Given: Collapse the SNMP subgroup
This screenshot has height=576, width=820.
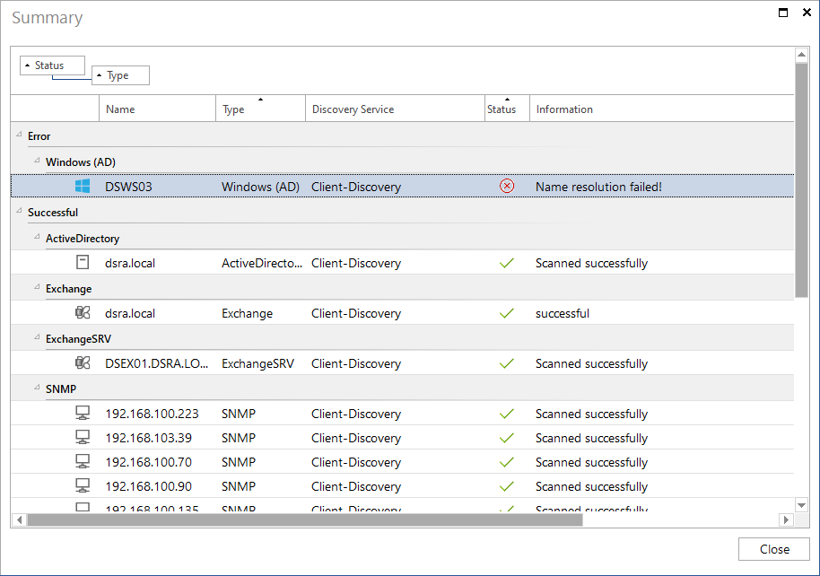Looking at the screenshot, I should click(37, 388).
